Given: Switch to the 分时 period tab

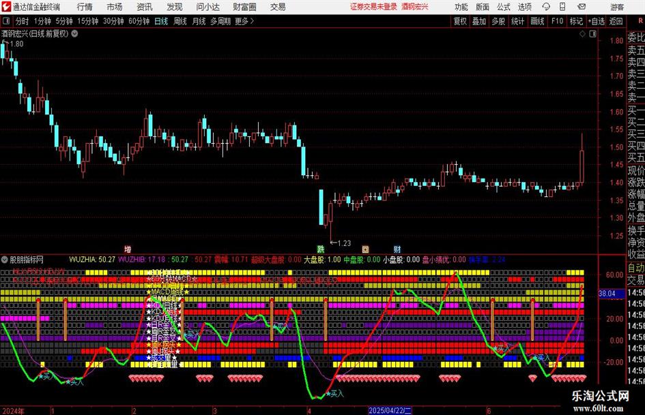Looking at the screenshot, I should coord(23,21).
